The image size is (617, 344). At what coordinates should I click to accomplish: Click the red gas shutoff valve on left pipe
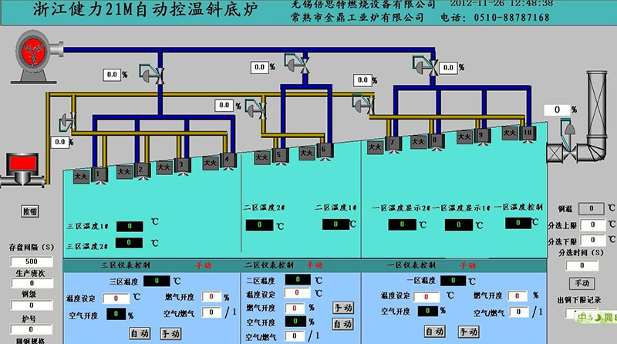[x=25, y=169]
